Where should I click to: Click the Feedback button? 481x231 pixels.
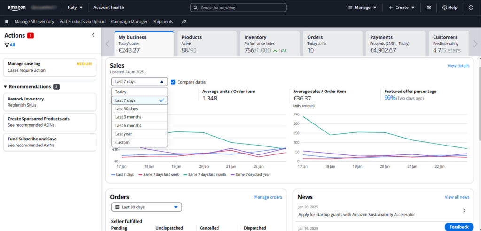(x=459, y=227)
